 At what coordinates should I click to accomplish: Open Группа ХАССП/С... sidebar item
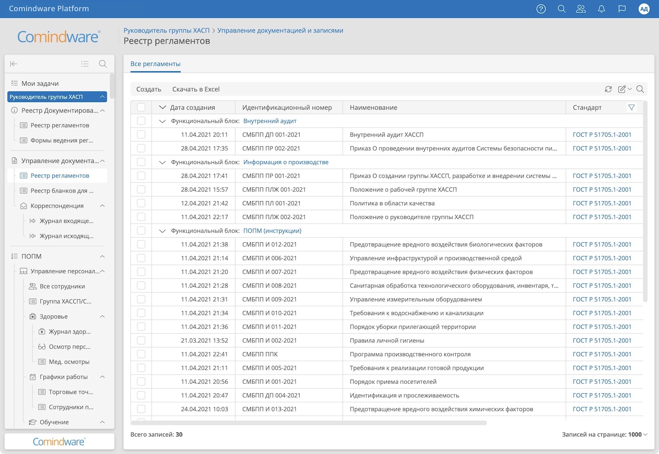click(x=65, y=301)
